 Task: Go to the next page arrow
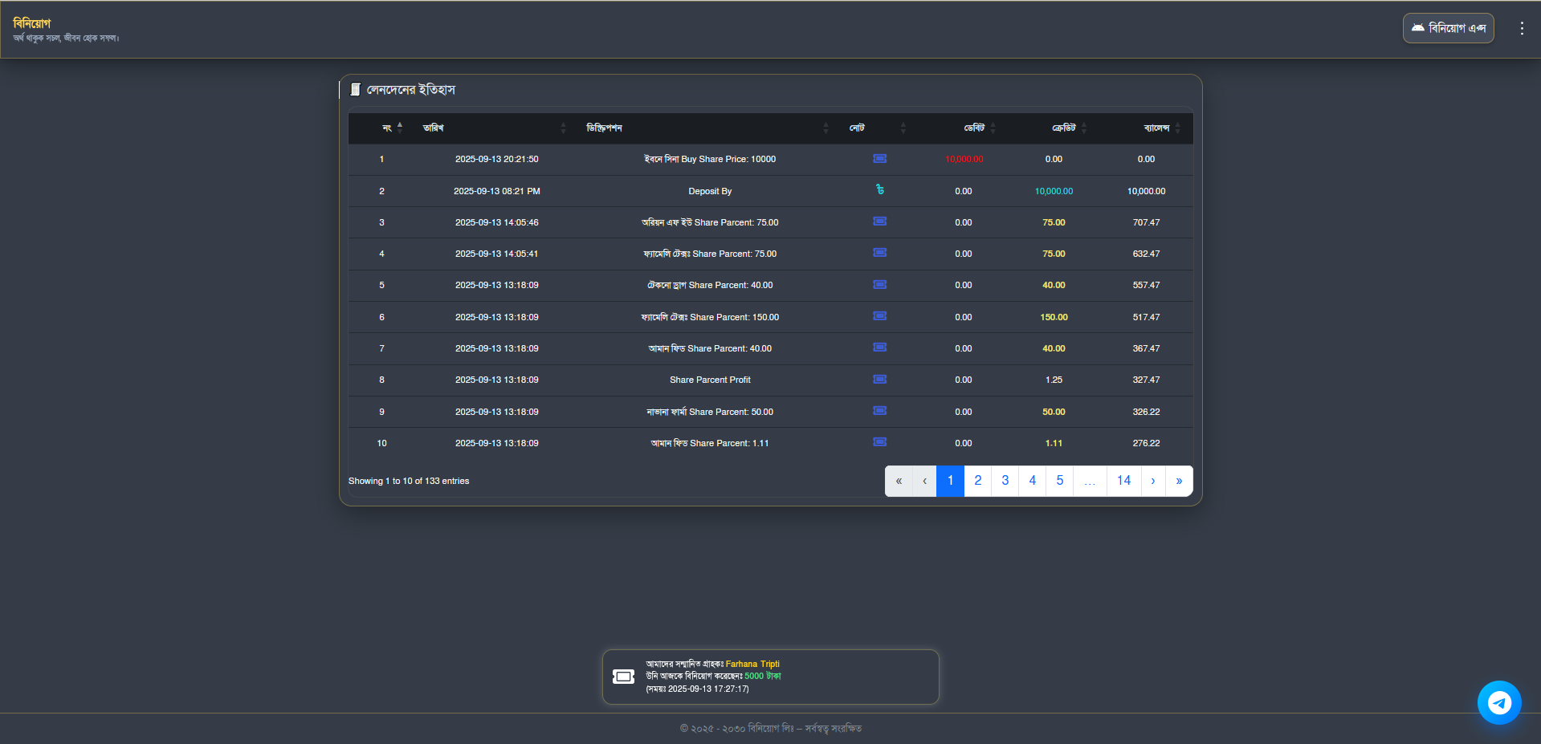pyautogui.click(x=1152, y=481)
